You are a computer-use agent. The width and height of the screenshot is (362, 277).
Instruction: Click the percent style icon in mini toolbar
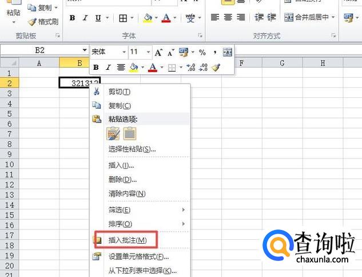click(202, 52)
